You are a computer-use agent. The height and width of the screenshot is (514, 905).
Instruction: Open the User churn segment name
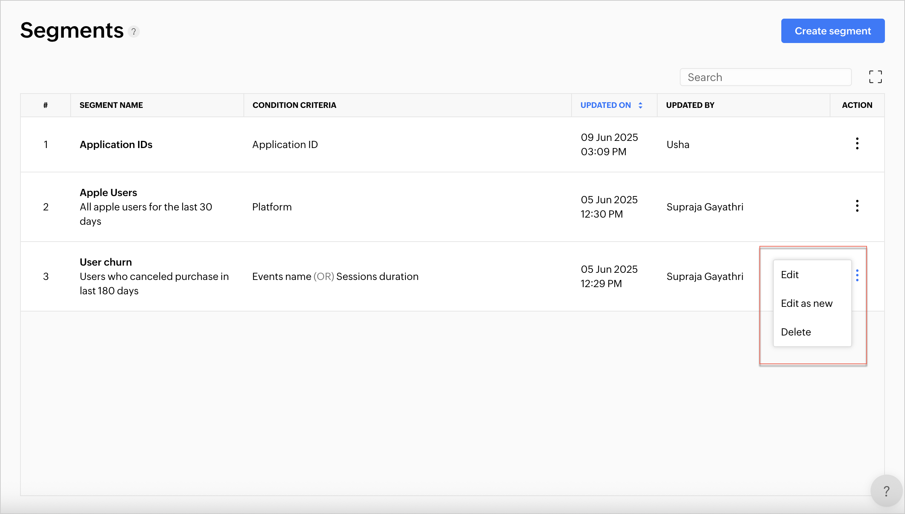[x=106, y=262]
